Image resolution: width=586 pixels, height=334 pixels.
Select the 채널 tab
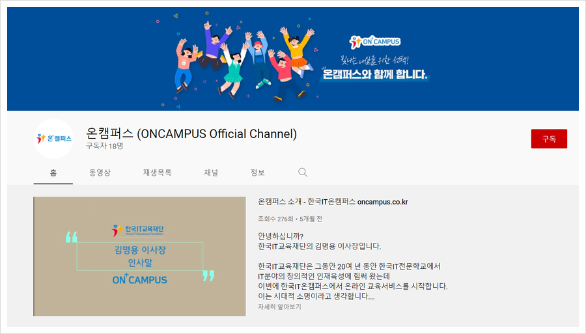click(211, 173)
